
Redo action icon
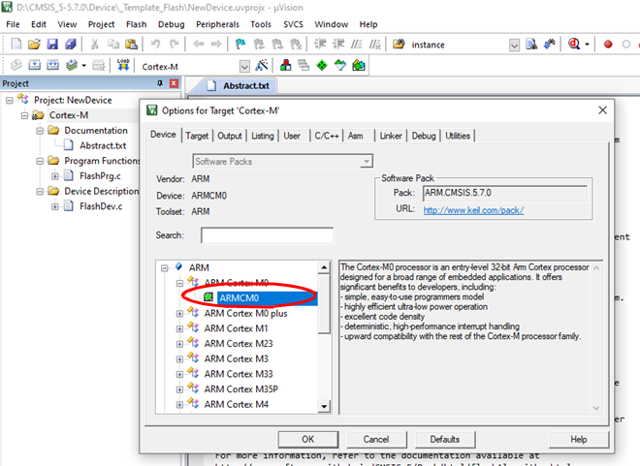tap(175, 44)
